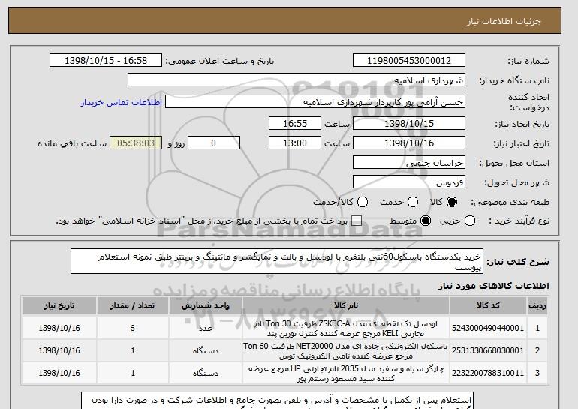Click the general description text box شرح کلی نیاز
The height and width of the screenshot is (409, 578).
coord(277,261)
